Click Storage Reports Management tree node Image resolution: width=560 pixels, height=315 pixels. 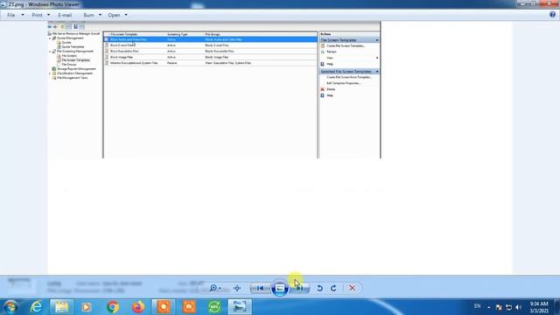click(x=76, y=68)
